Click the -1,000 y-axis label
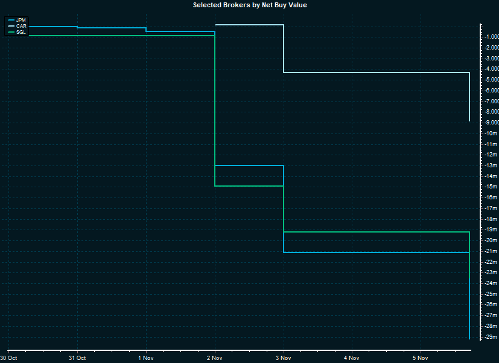 point(490,37)
